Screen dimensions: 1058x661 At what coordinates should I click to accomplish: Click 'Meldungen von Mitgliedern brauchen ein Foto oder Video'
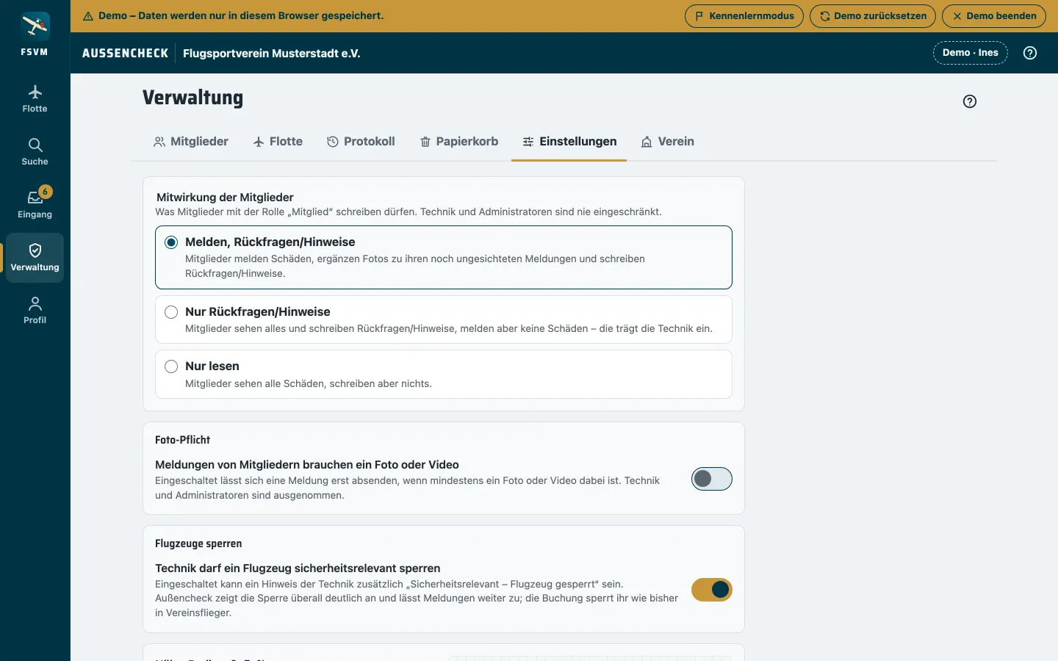click(307, 465)
